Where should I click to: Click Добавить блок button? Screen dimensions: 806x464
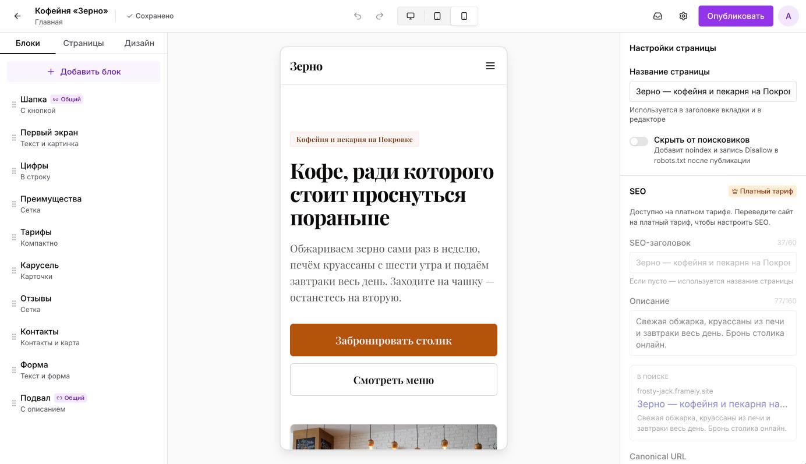click(x=83, y=72)
